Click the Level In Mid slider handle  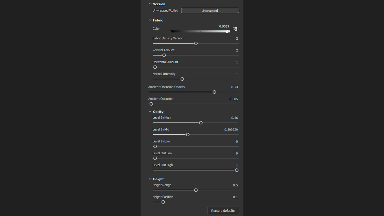point(188,135)
